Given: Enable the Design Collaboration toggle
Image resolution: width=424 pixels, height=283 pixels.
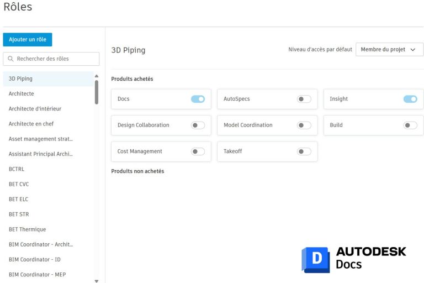Looking at the screenshot, I should point(198,125).
